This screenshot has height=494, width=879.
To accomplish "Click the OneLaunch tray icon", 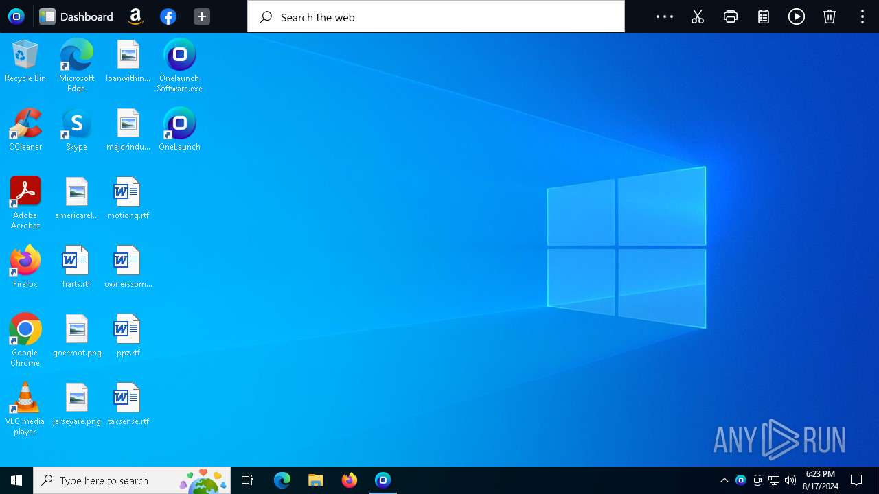I will point(740,480).
